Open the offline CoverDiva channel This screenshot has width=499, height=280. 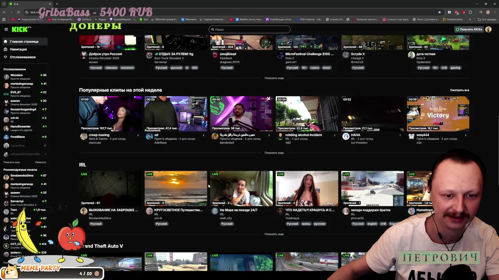coord(24,145)
